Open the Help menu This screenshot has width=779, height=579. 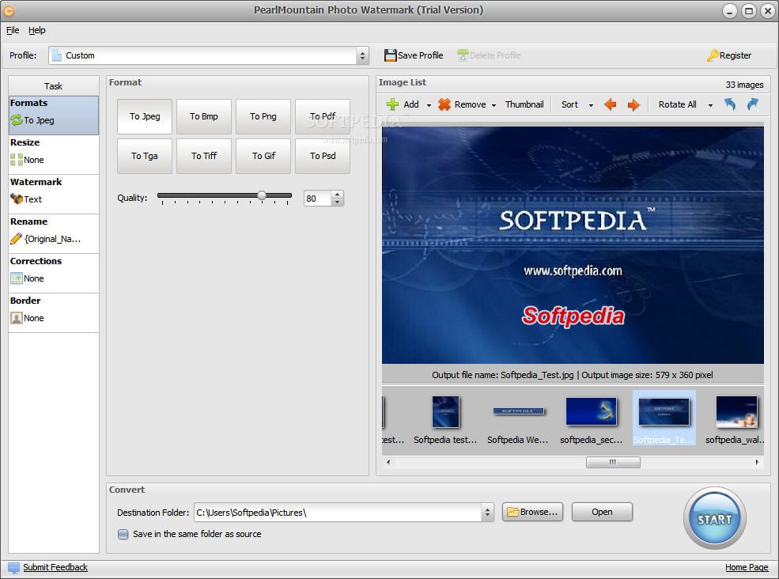[36, 30]
